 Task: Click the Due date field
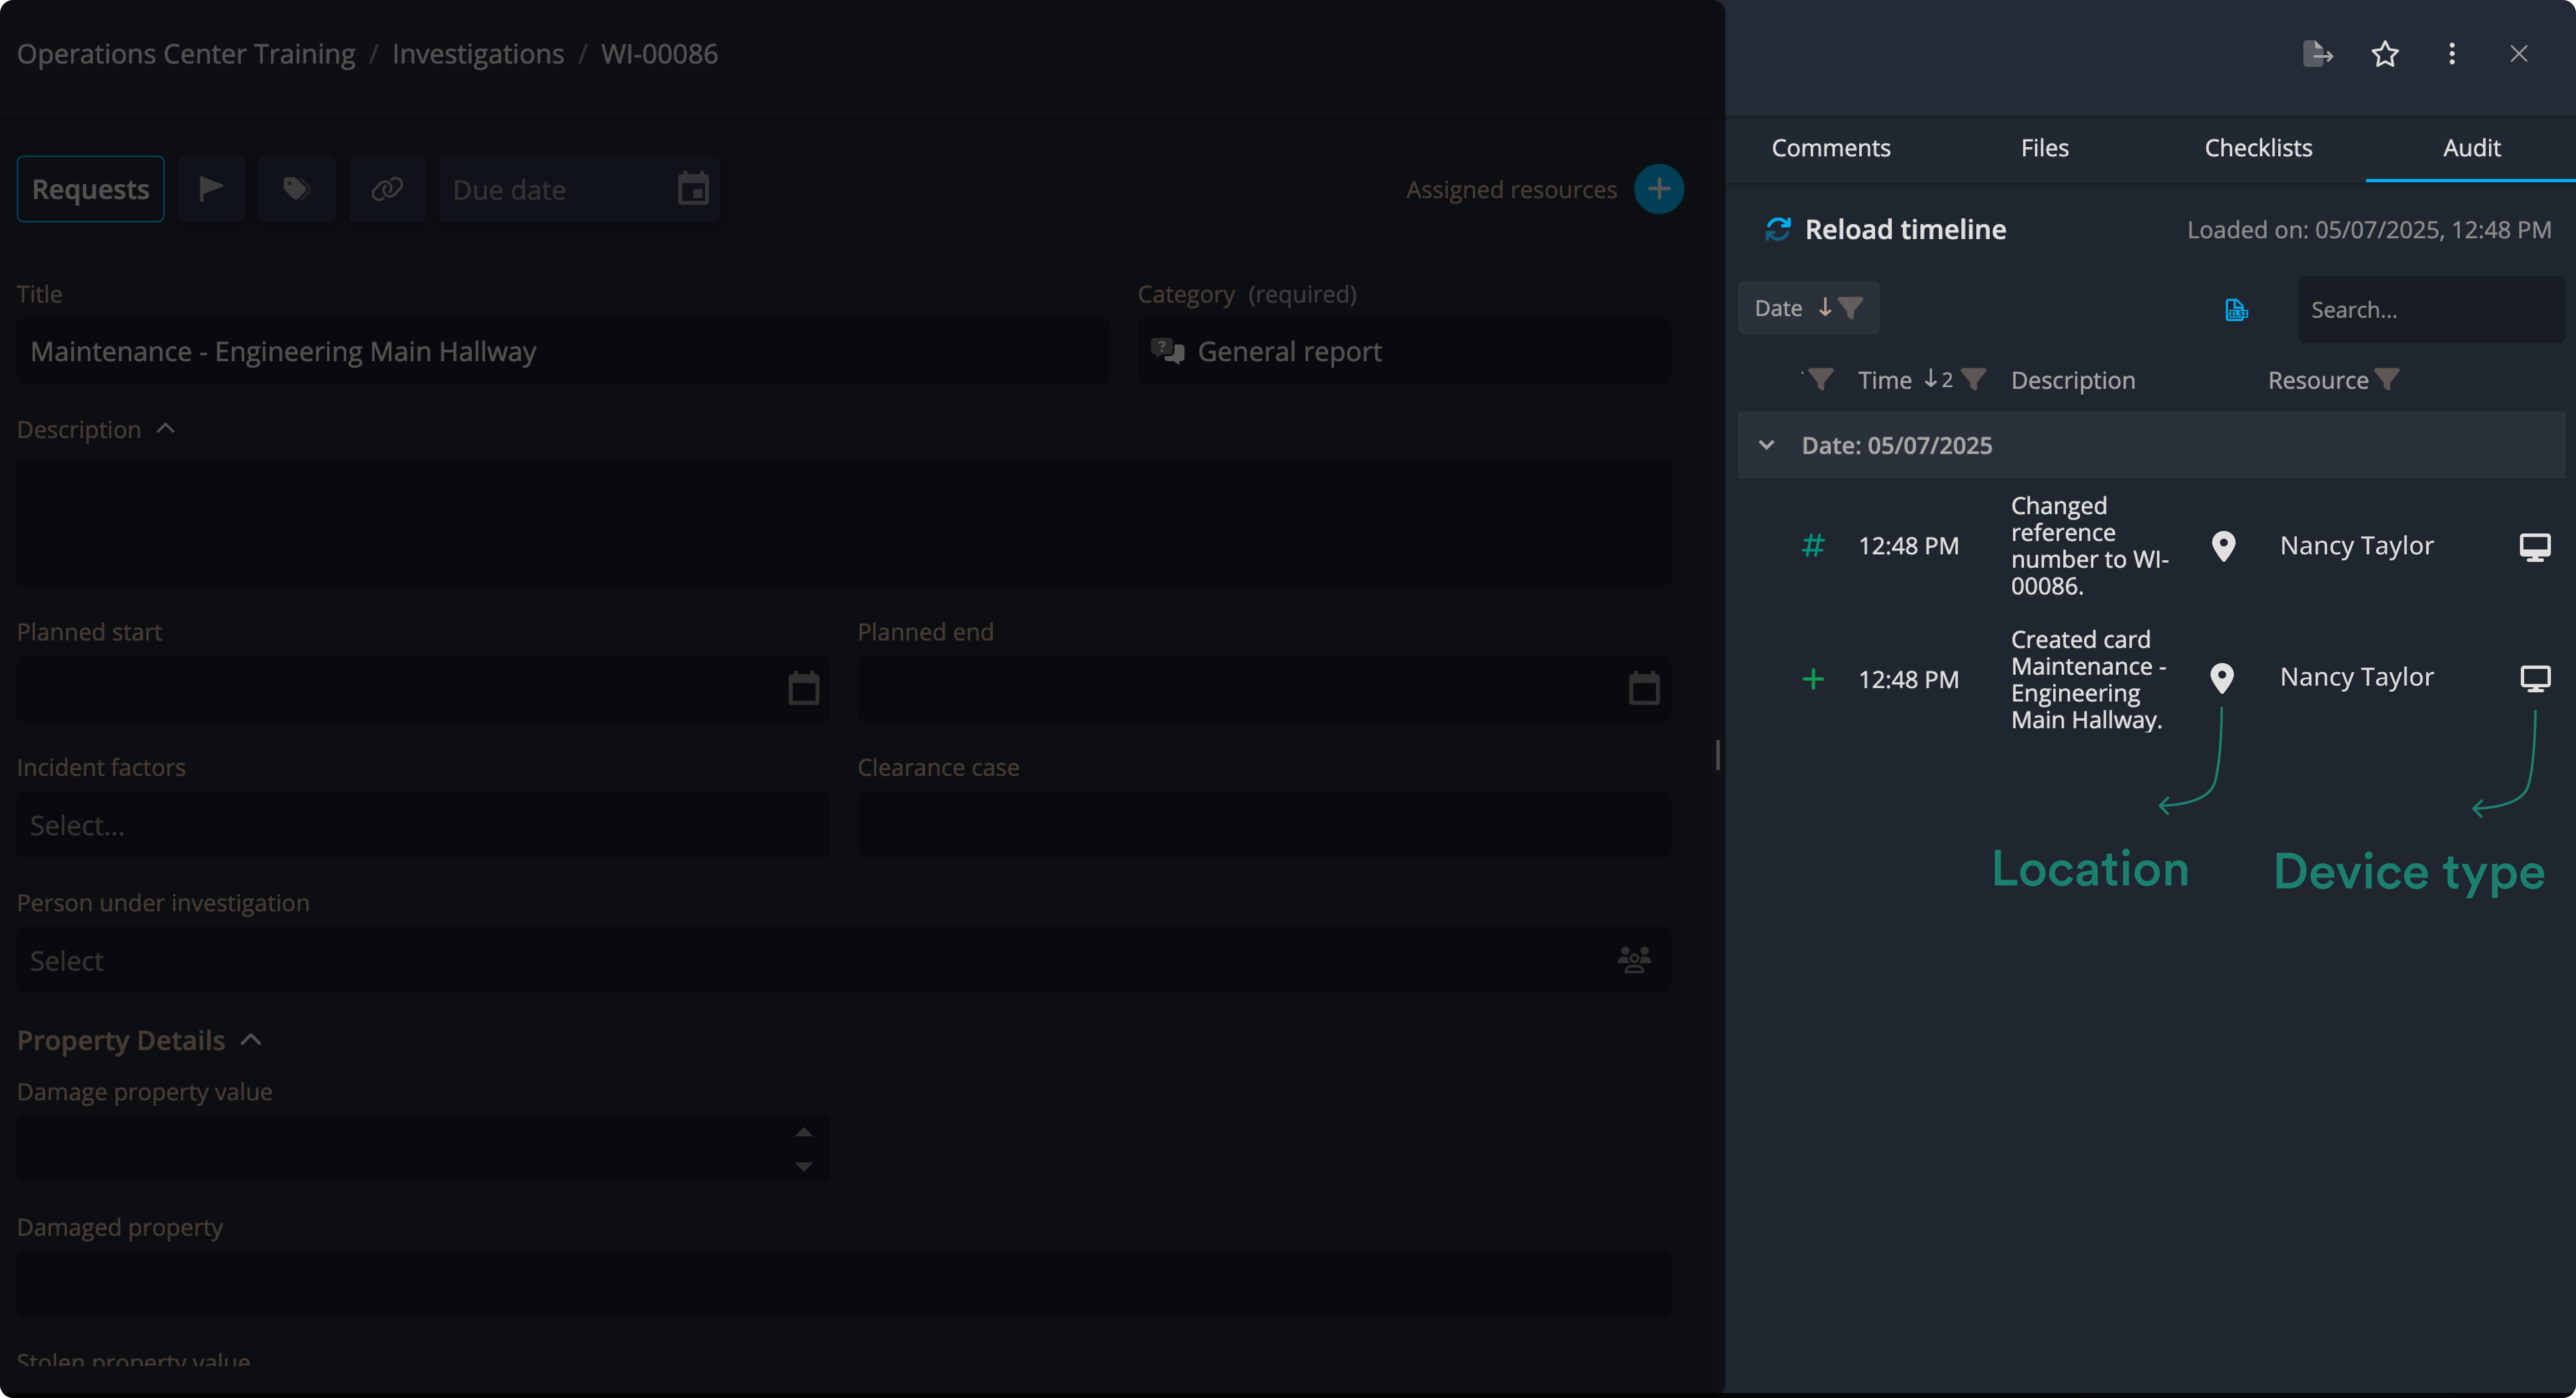pyautogui.click(x=579, y=189)
